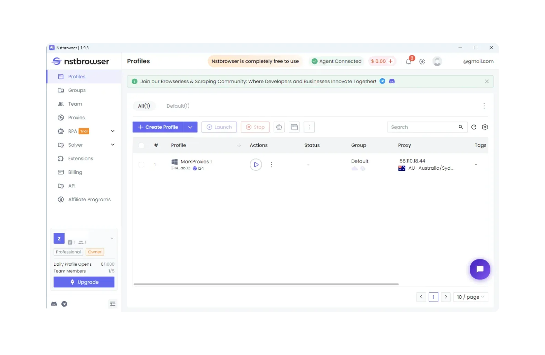This screenshot has height=355, width=545.
Task: Click the Agent Connected status badge
Action: click(x=336, y=61)
